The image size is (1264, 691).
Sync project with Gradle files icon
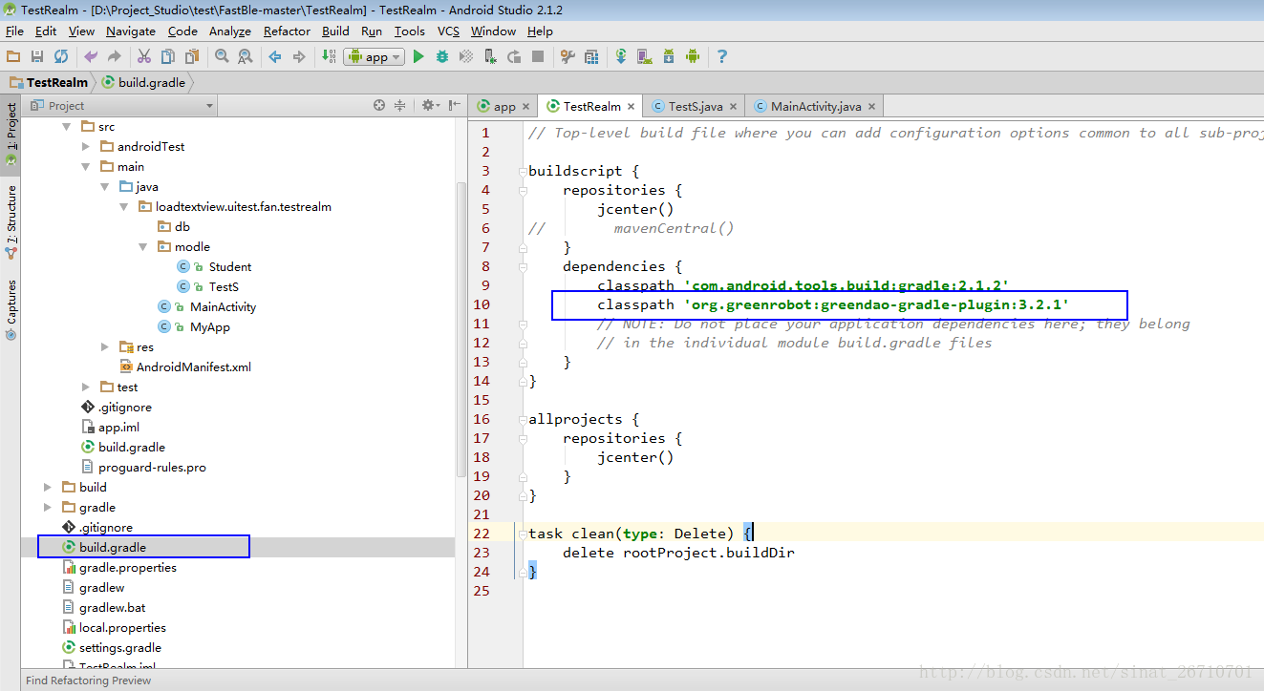point(621,56)
